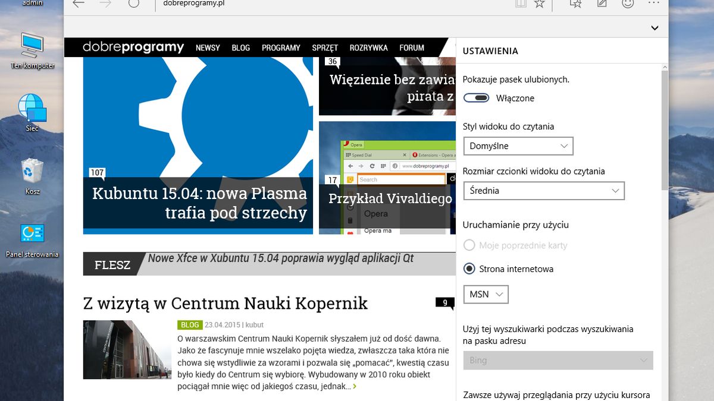Open the NEWSY menu item
The height and width of the screenshot is (401, 714).
tap(208, 48)
